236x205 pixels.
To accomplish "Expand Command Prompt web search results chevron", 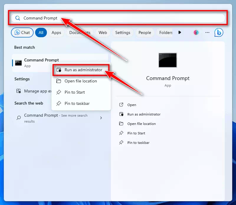I will coord(101,118).
